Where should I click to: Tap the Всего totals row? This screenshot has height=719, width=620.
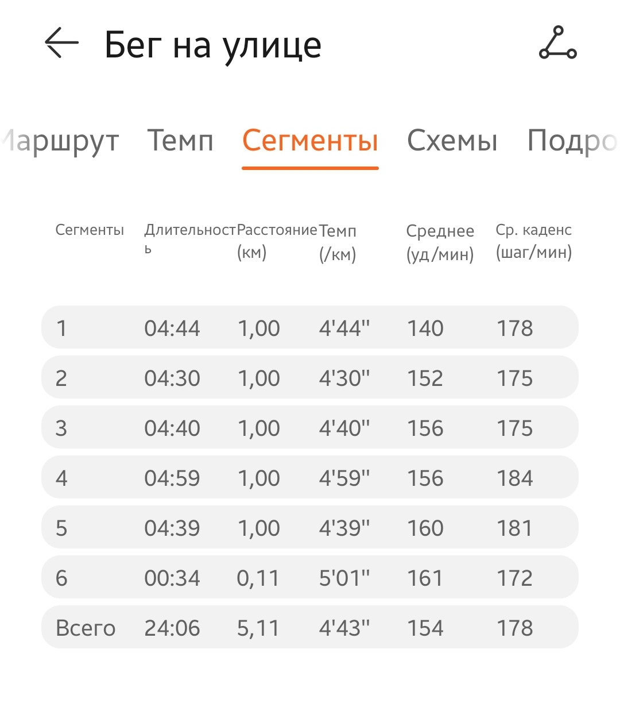(x=310, y=627)
